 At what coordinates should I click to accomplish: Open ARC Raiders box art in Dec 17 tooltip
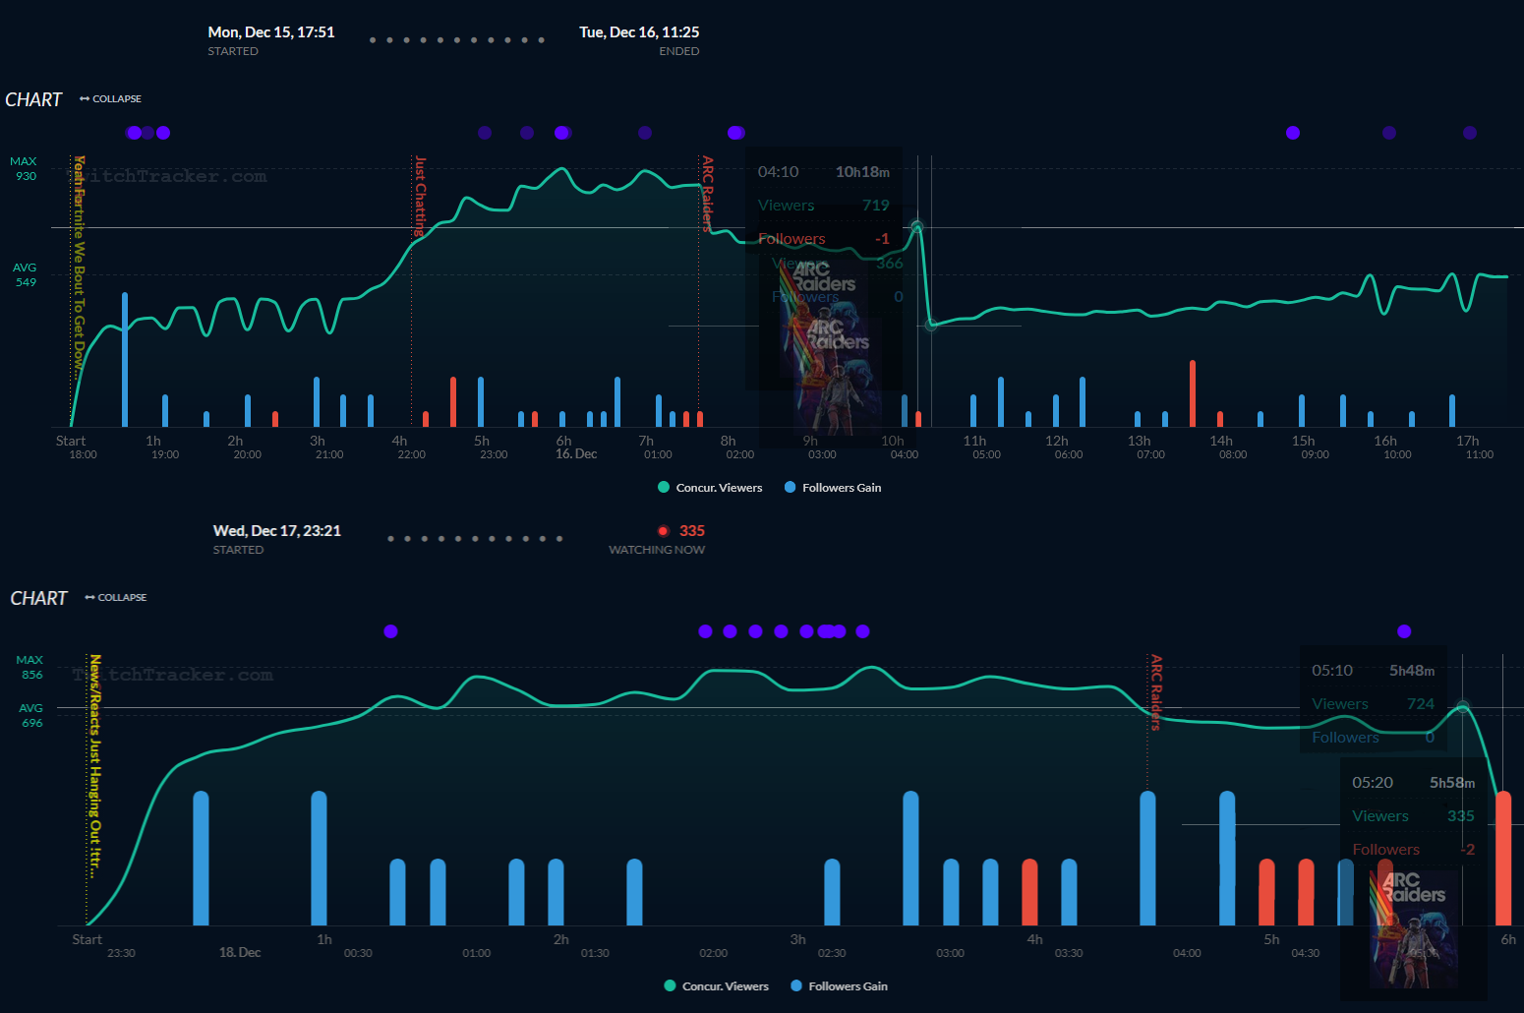1413,929
